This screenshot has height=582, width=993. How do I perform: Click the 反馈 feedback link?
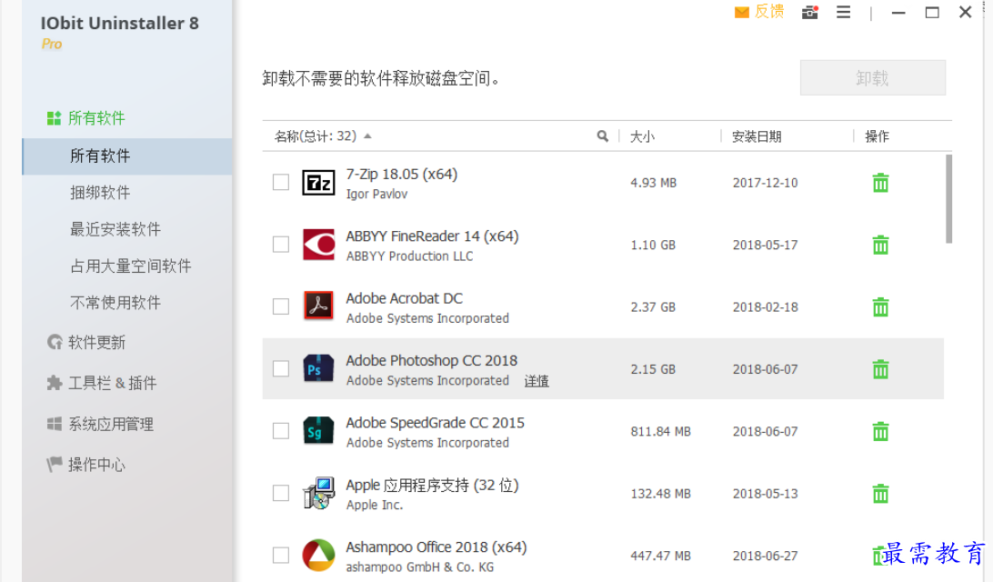[x=769, y=12]
